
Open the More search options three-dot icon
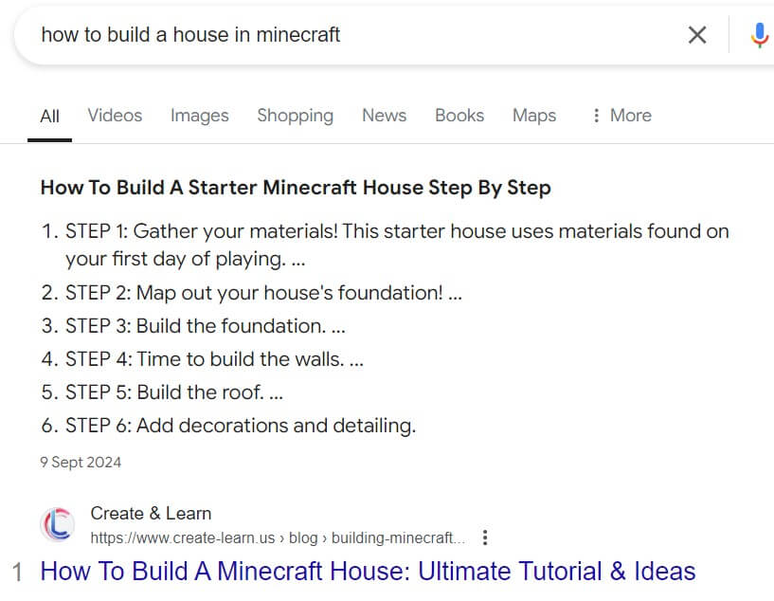(596, 115)
